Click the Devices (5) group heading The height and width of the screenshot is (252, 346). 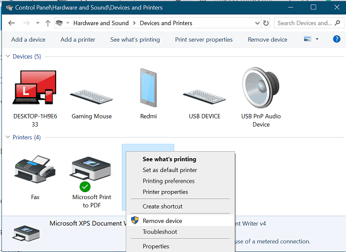[x=27, y=56]
